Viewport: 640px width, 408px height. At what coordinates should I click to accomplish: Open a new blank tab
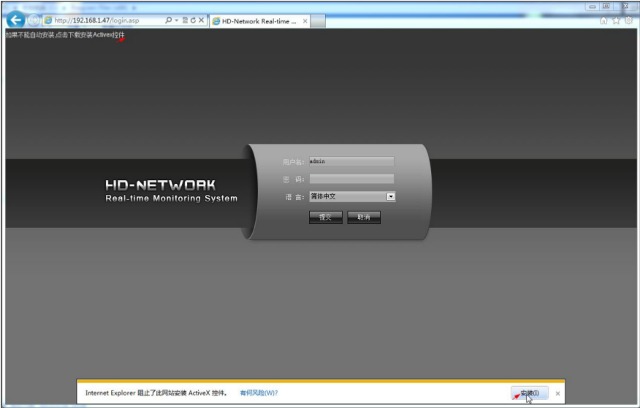[319, 21]
